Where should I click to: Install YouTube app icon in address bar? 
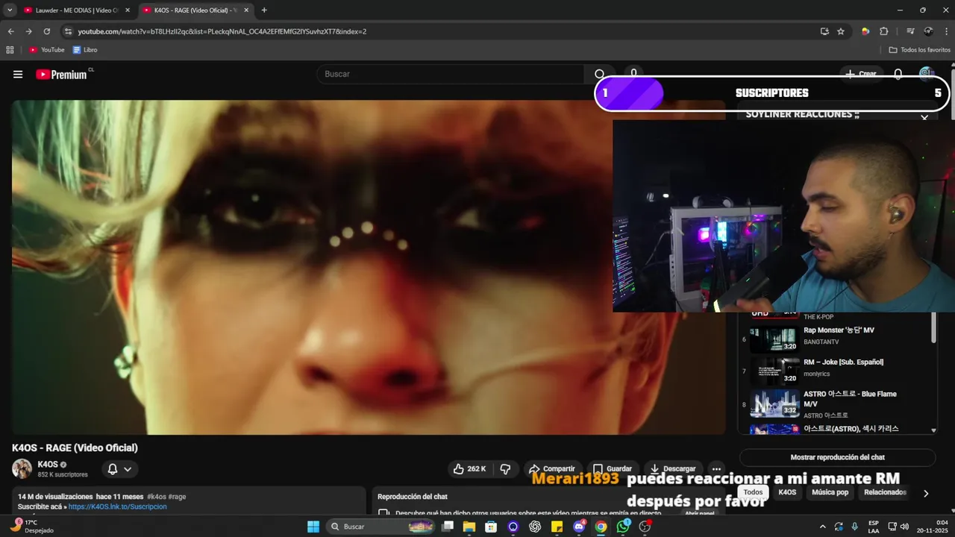click(824, 31)
